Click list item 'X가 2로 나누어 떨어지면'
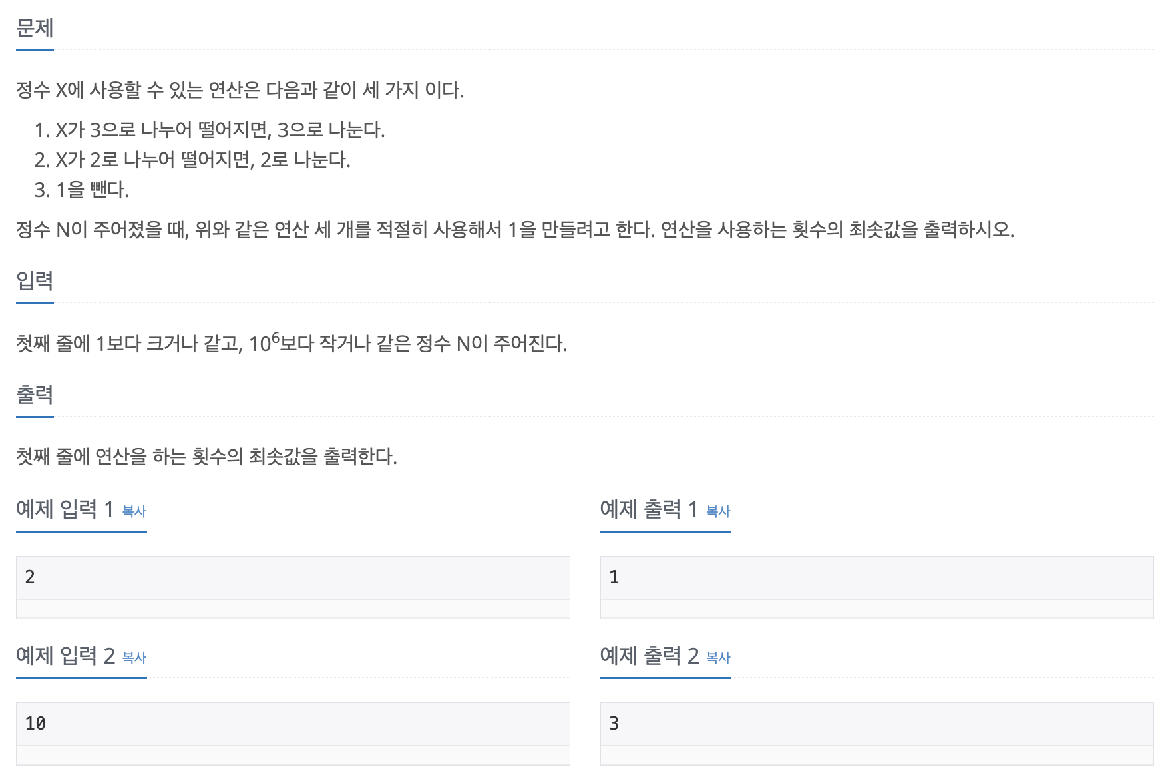This screenshot has height=779, width=1174. 192,160
